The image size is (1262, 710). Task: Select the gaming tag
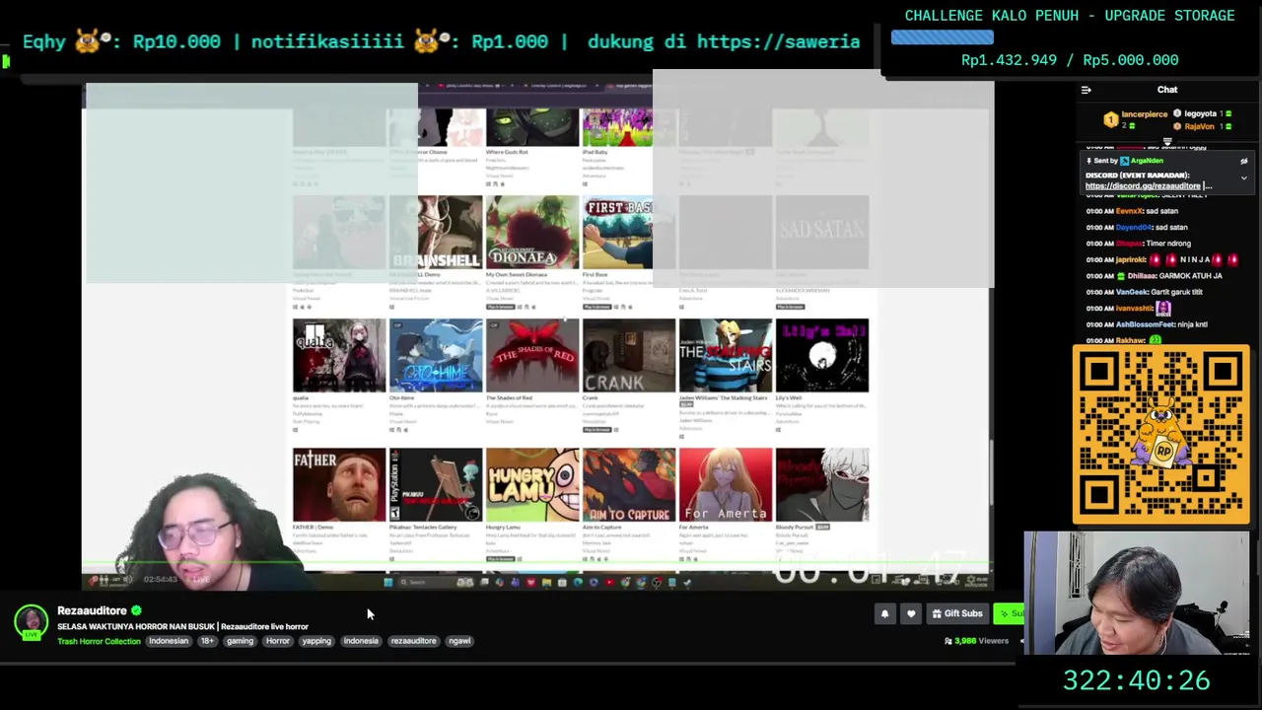240,641
